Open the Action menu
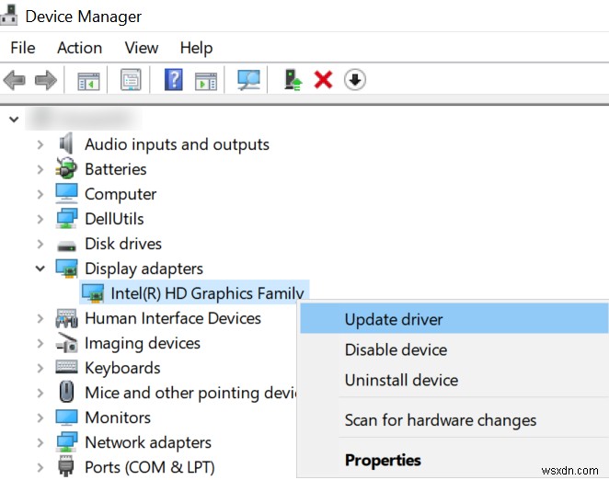609x480 pixels. [80, 48]
